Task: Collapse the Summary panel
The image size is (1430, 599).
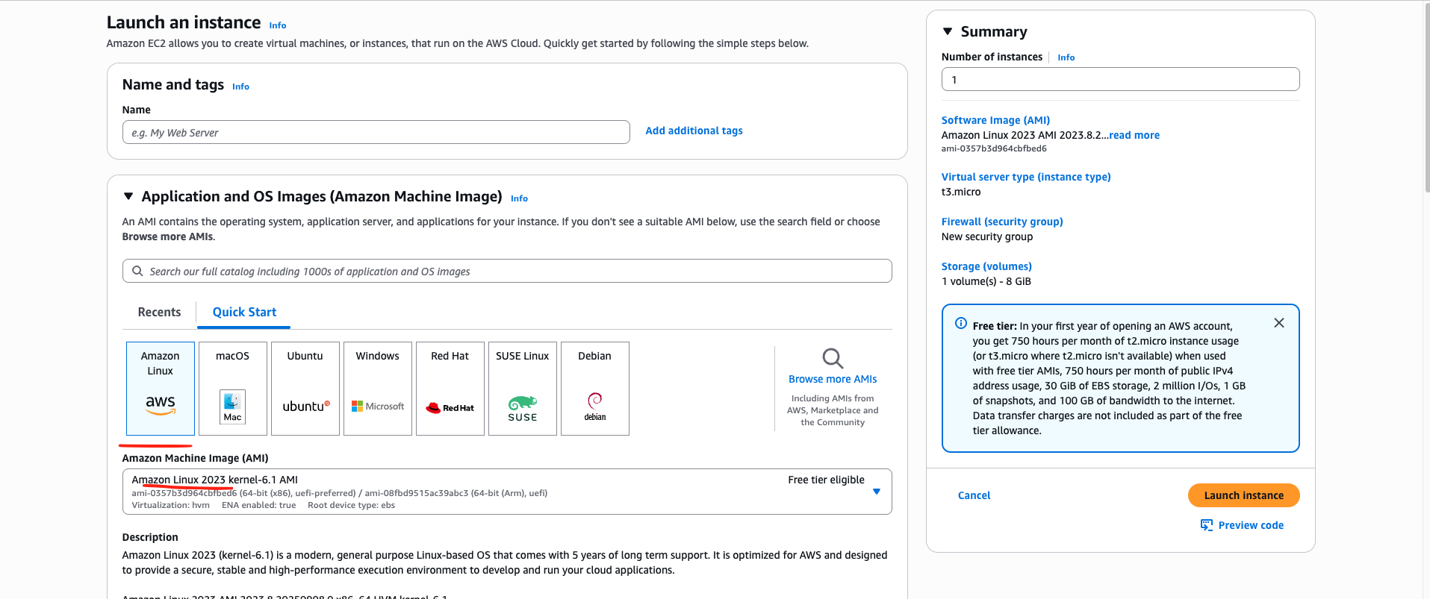Action: (x=948, y=31)
